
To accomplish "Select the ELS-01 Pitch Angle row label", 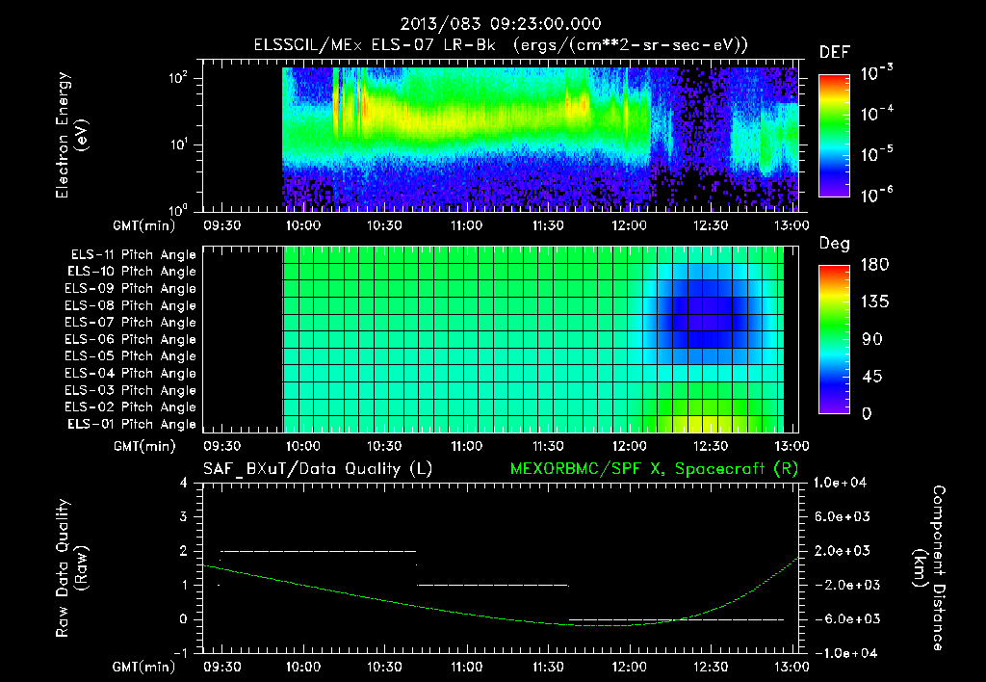I will [132, 424].
